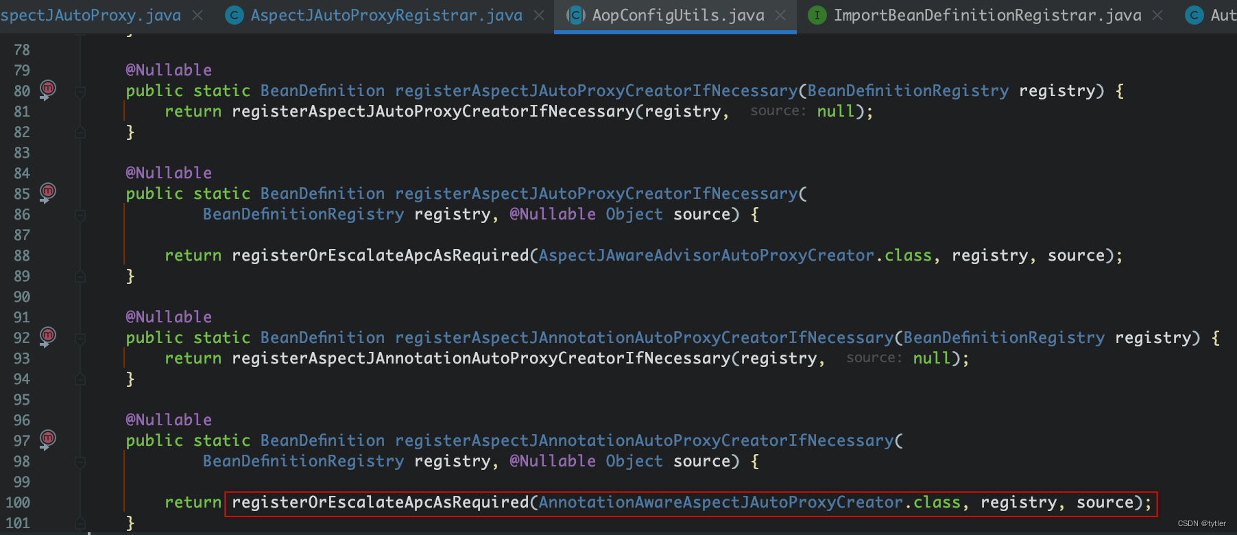Collapse the method body at line 86
Screen dimensions: 1237x535
80,215
